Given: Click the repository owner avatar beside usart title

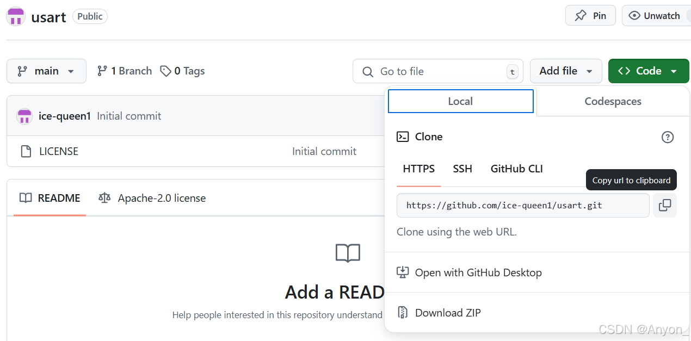Looking at the screenshot, I should click(x=16, y=16).
